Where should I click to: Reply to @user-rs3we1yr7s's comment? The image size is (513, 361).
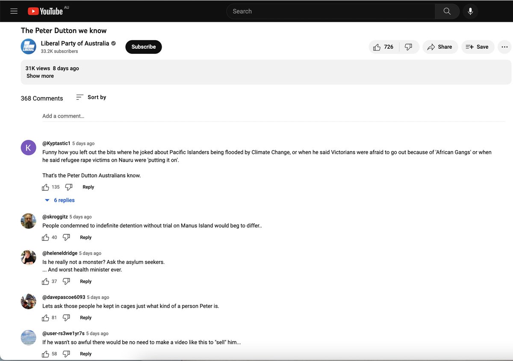(x=86, y=354)
